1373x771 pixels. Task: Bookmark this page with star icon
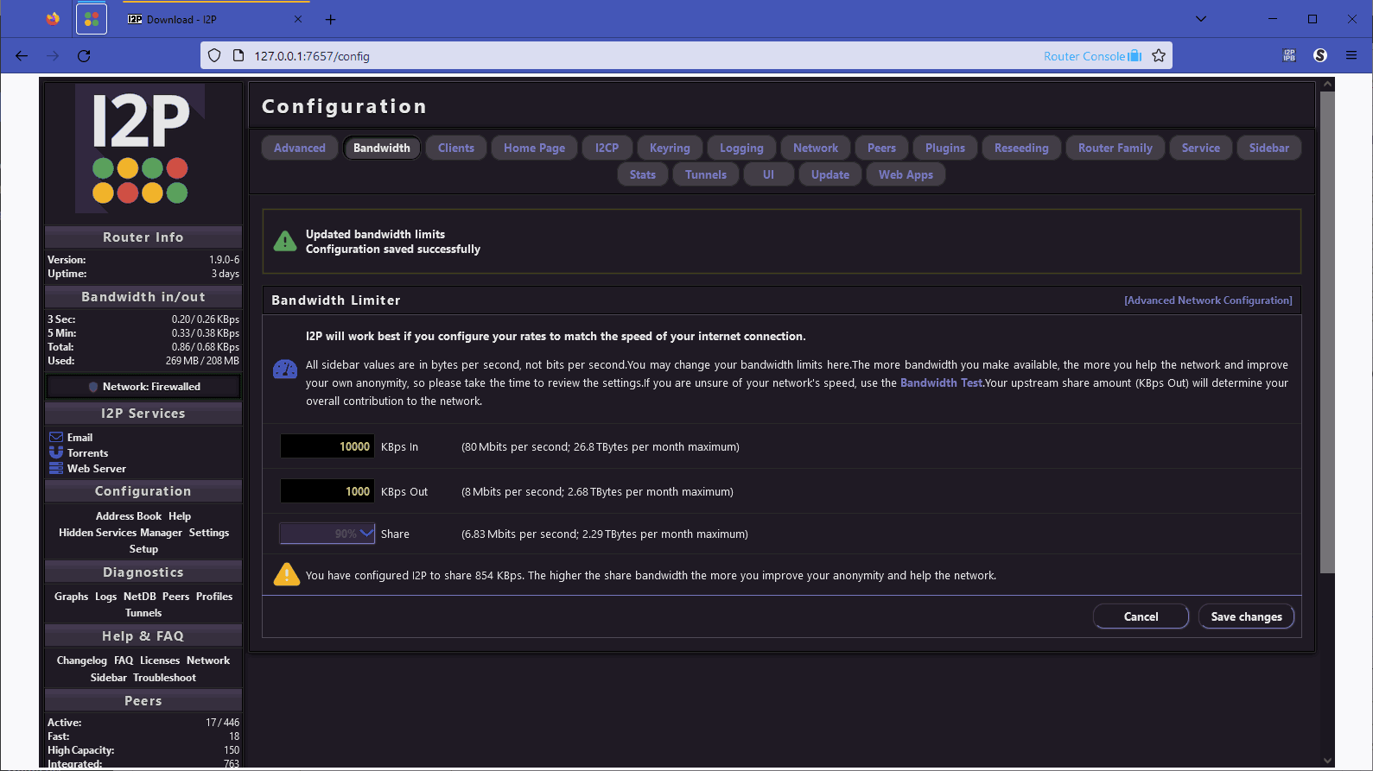pos(1159,56)
